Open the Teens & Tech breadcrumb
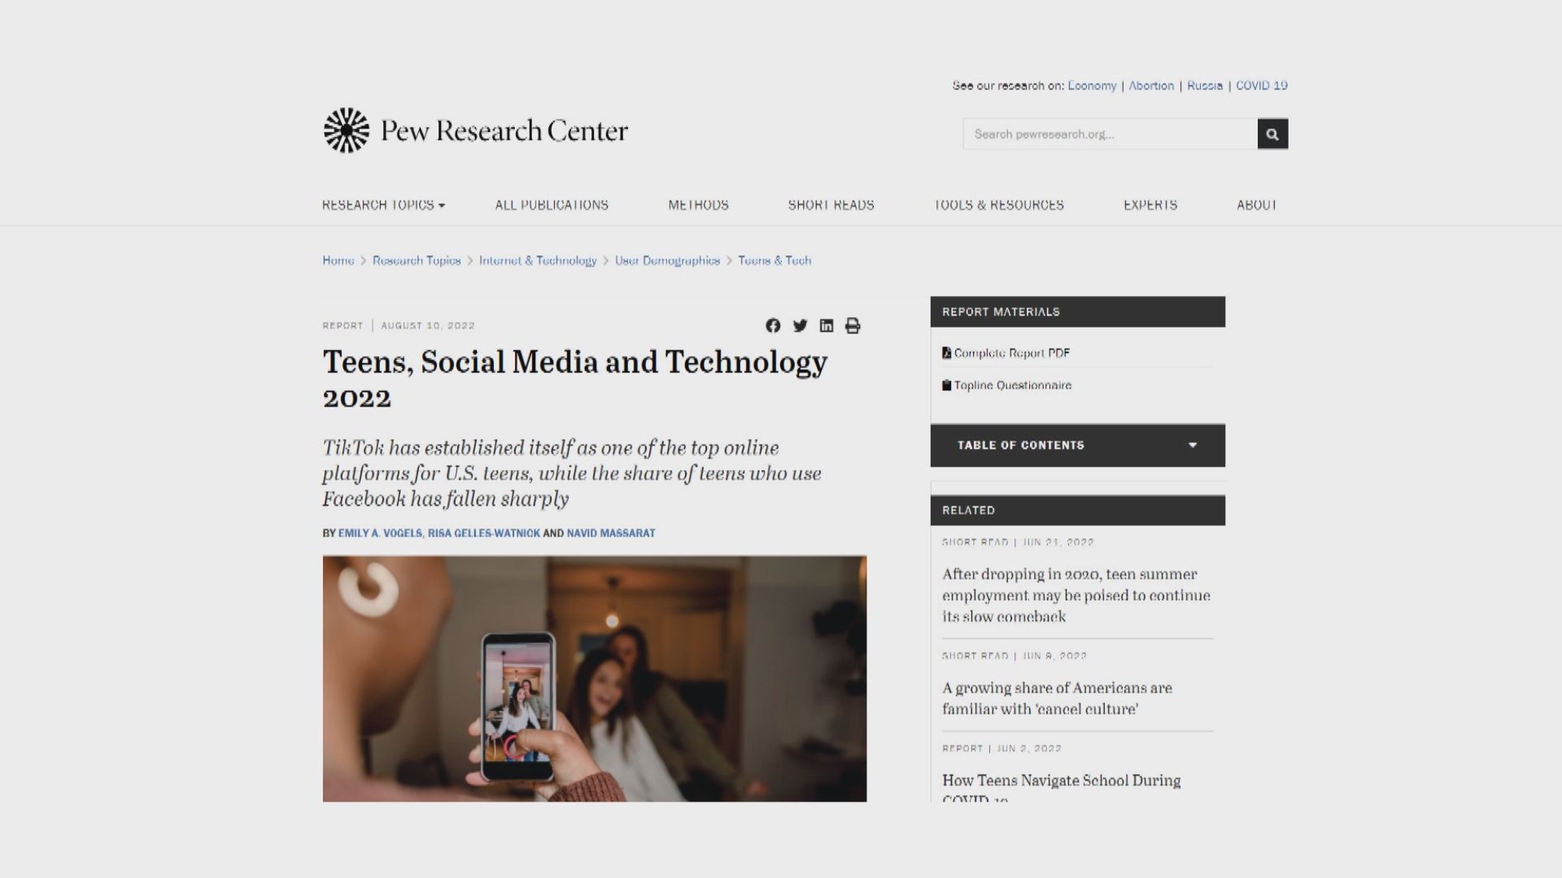Image resolution: width=1562 pixels, height=878 pixels. (x=774, y=261)
